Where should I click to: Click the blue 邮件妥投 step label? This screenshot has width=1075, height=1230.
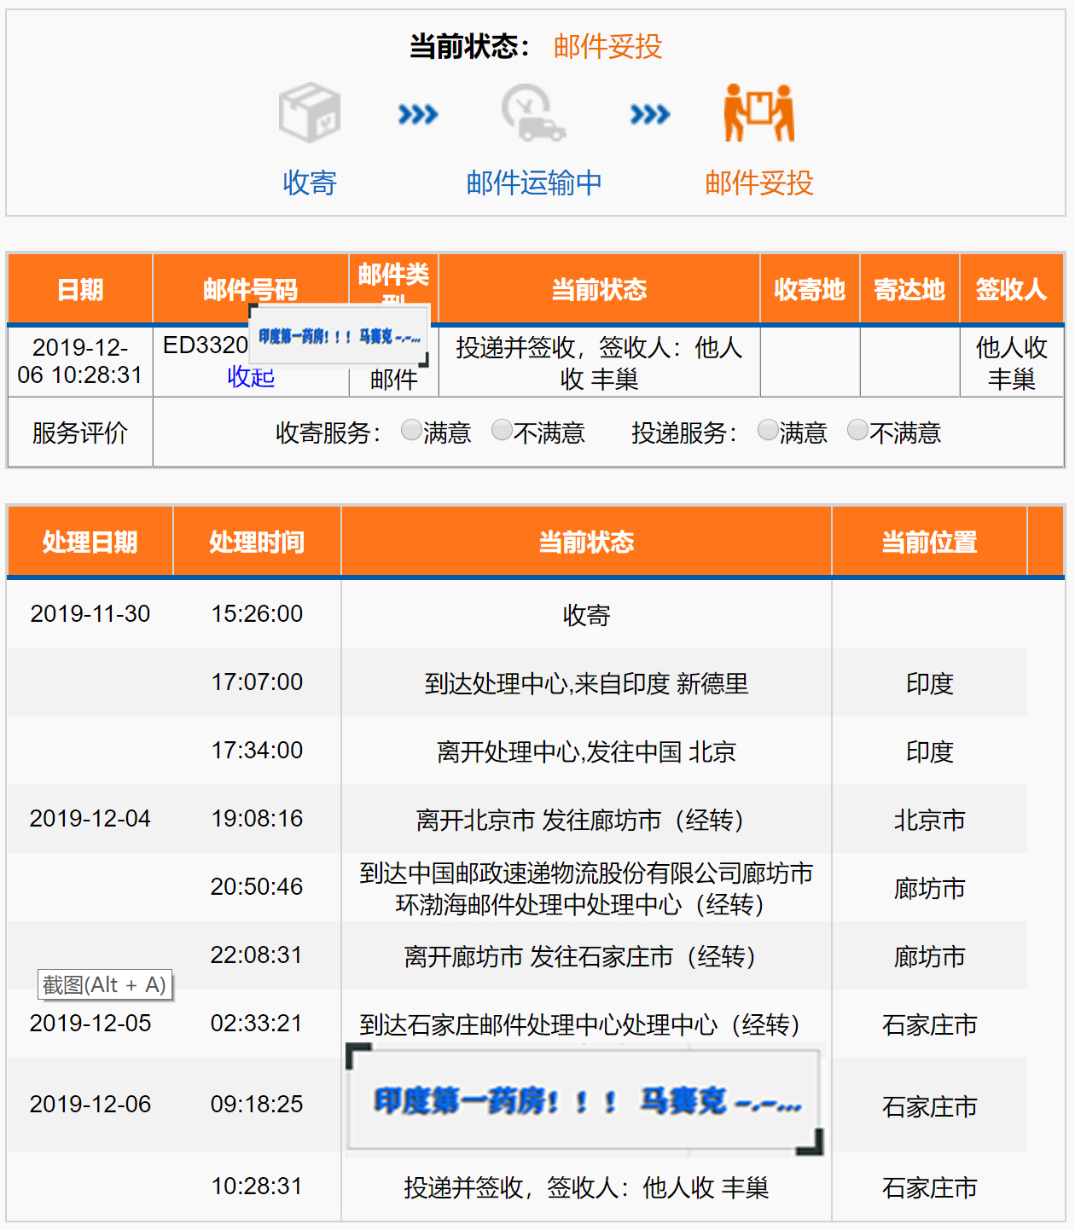758,183
